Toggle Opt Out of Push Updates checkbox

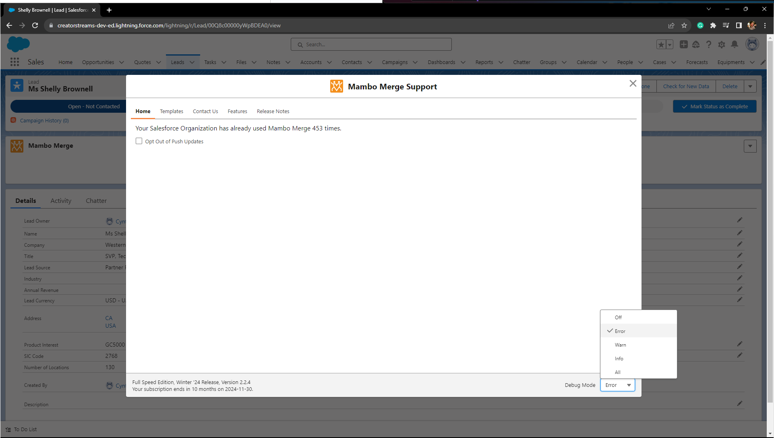[x=139, y=141]
